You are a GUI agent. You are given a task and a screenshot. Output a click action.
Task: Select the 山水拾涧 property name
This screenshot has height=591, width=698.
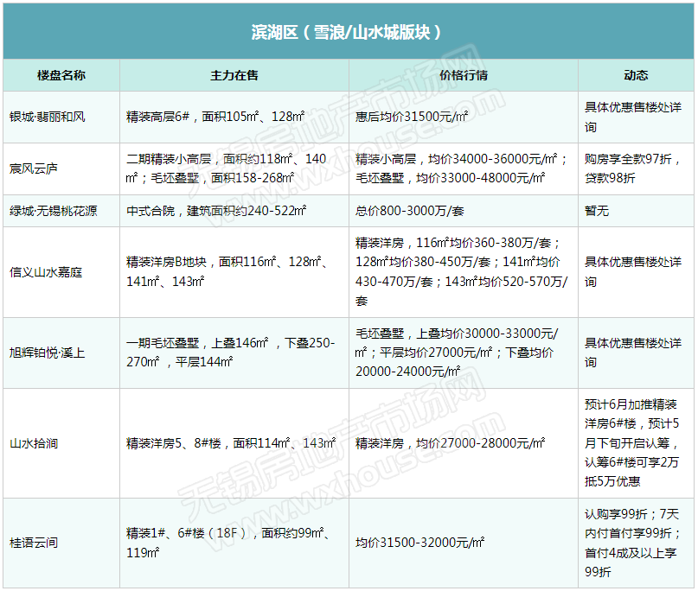click(x=34, y=443)
